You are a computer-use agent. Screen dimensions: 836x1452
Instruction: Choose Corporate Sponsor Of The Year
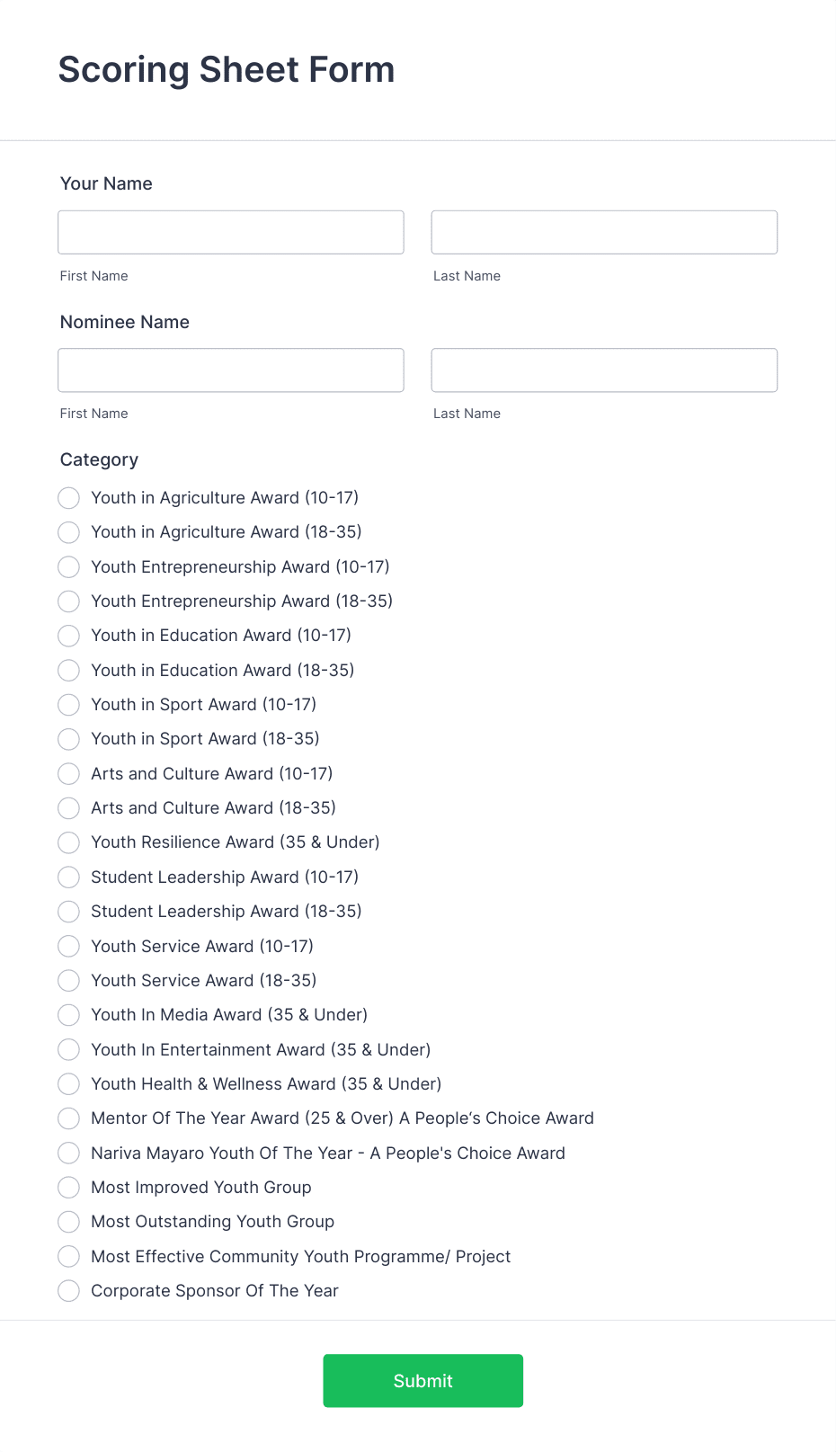[68, 1291]
